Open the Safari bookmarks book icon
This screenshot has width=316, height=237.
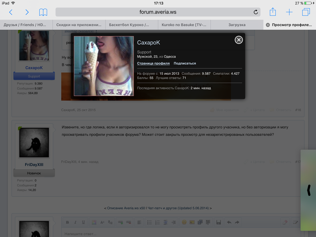point(43,12)
